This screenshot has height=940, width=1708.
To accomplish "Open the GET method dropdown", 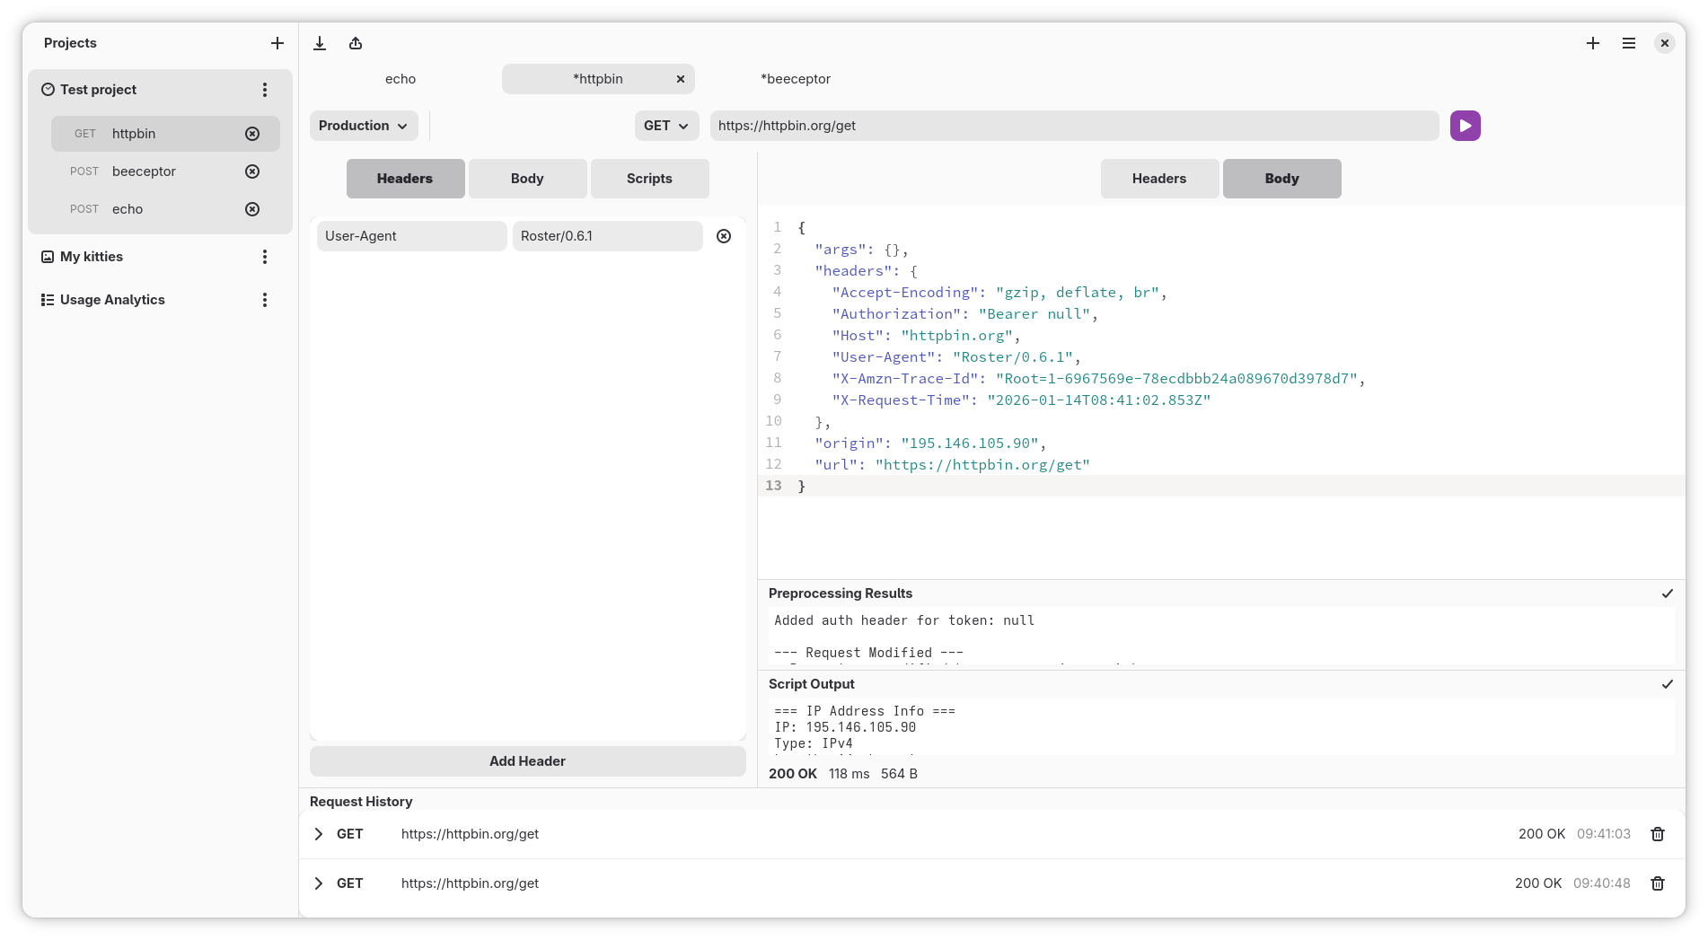I will tap(666, 126).
